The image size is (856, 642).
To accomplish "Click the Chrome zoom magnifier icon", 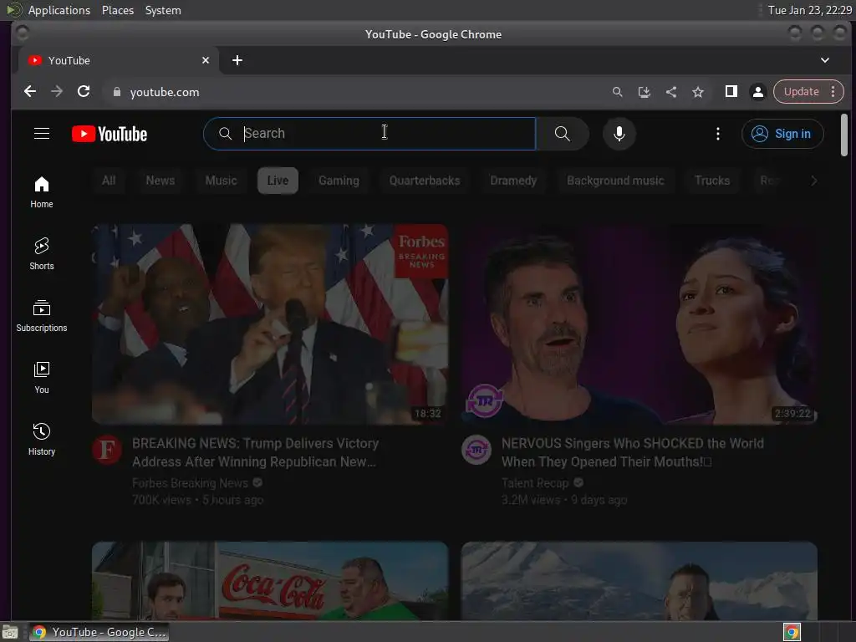I will point(618,92).
